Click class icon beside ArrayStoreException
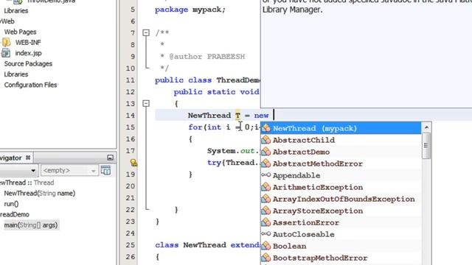 tap(266, 211)
